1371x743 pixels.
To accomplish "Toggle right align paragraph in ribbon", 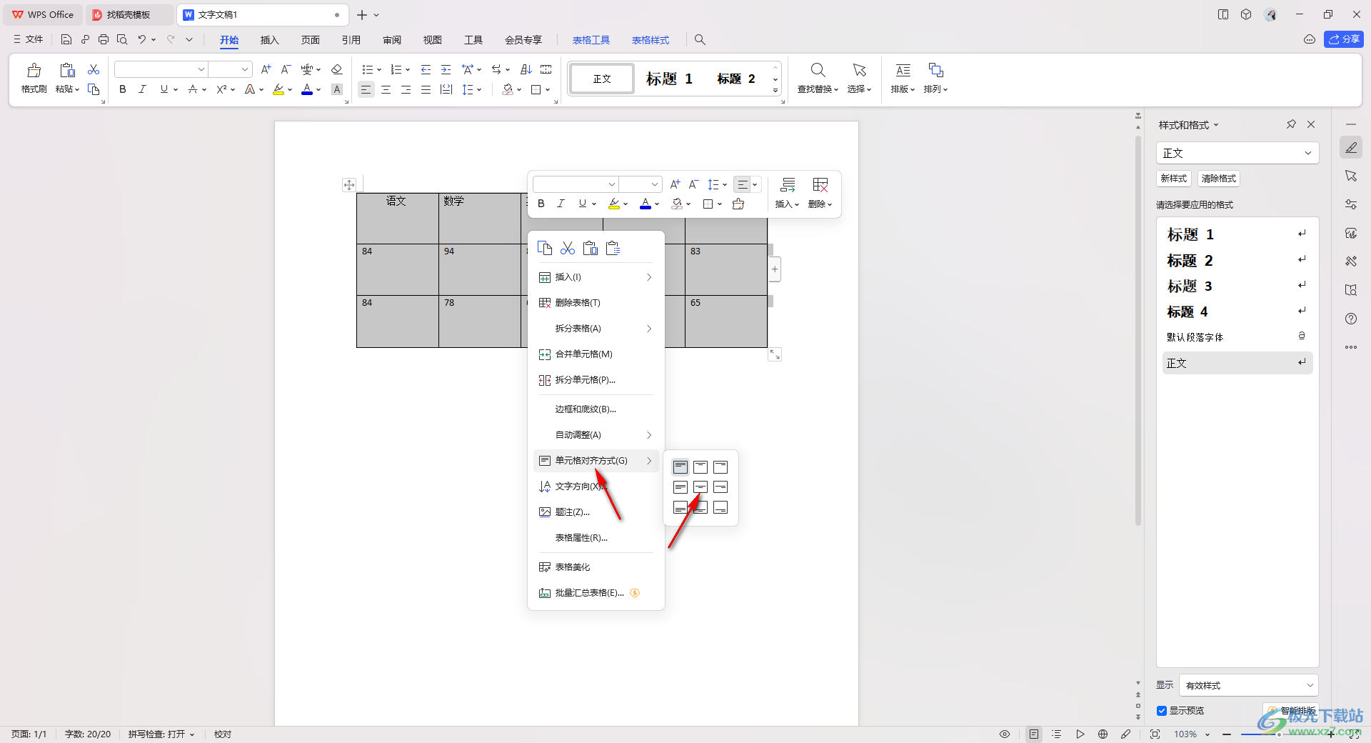I will pos(406,89).
